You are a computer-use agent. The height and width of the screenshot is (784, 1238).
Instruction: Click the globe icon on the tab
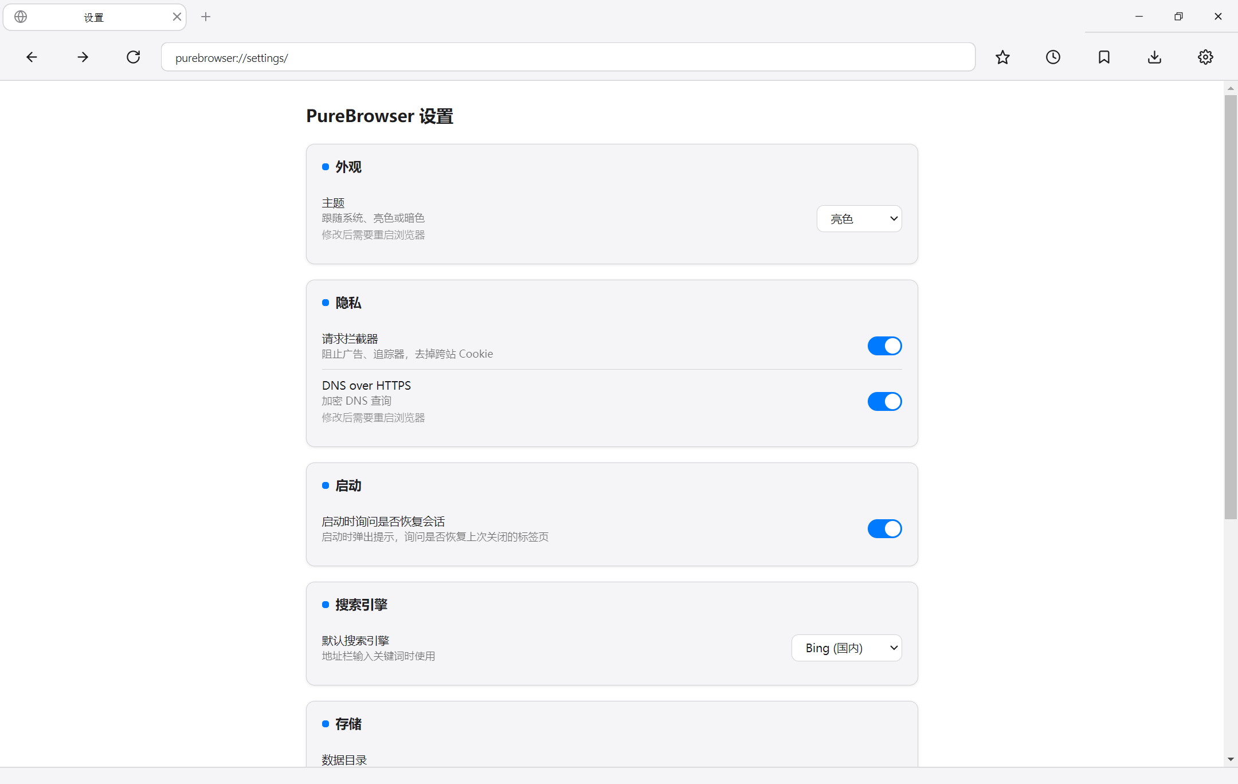21,17
